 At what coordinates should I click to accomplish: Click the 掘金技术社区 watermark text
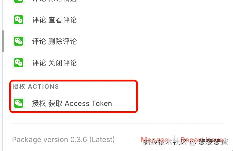click(x=165, y=142)
